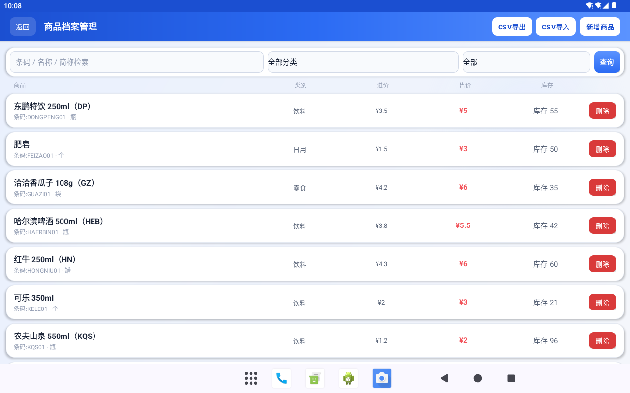Click the 售价 column header
Image resolution: width=630 pixels, height=393 pixels.
[x=465, y=85]
